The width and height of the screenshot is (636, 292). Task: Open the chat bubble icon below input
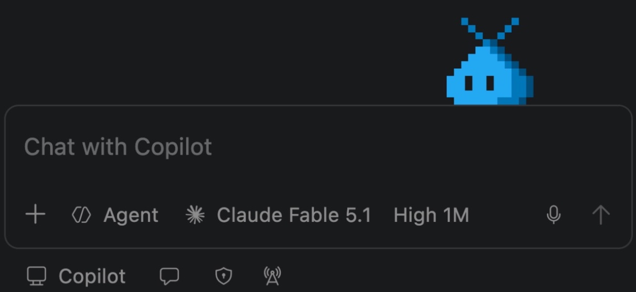tap(169, 276)
